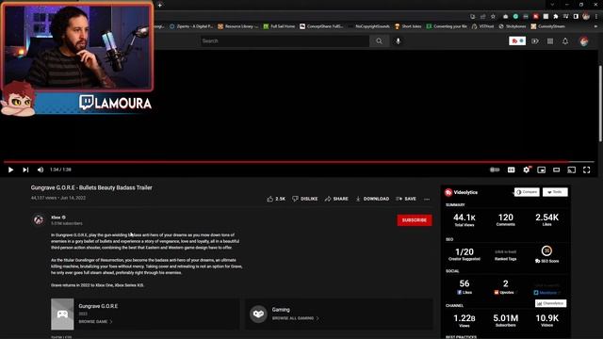Open more actions ellipsis menu
The image size is (603, 339).
coord(427,199)
